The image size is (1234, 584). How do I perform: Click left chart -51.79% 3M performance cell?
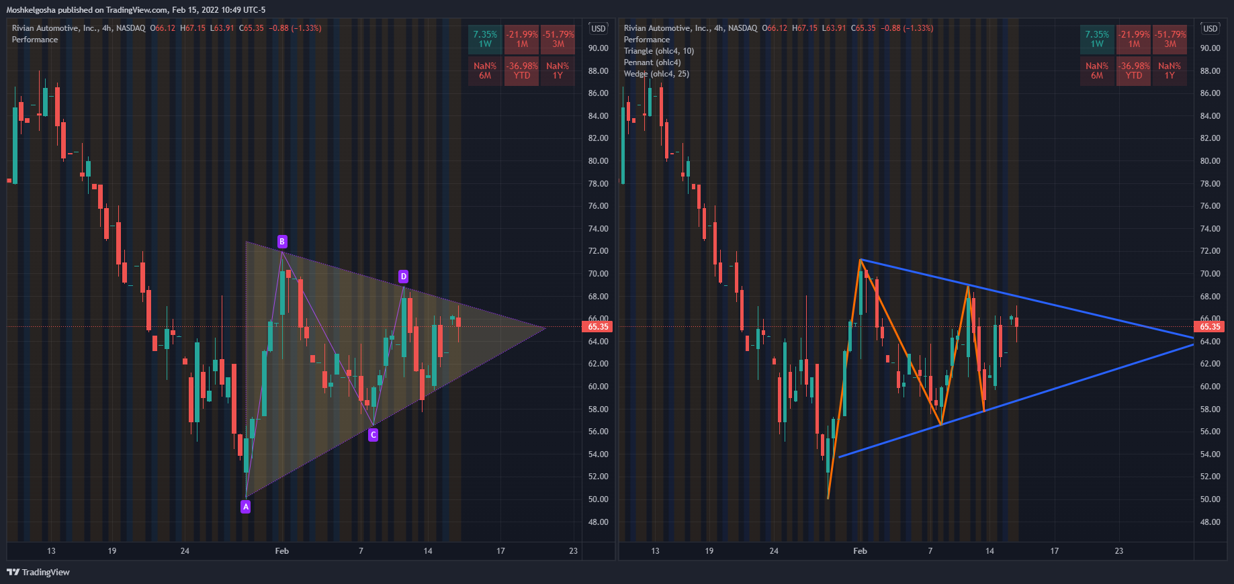[x=558, y=40]
